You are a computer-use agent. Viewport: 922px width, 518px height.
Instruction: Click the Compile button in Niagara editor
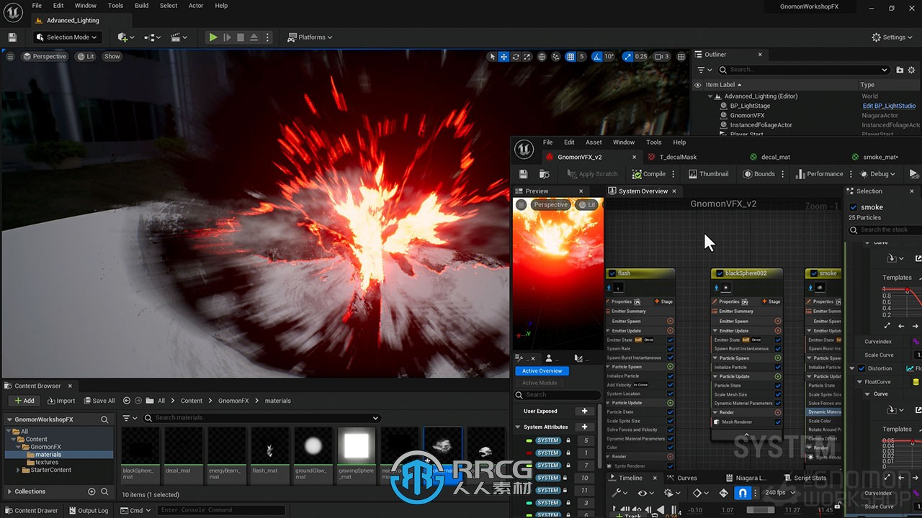[x=648, y=174]
